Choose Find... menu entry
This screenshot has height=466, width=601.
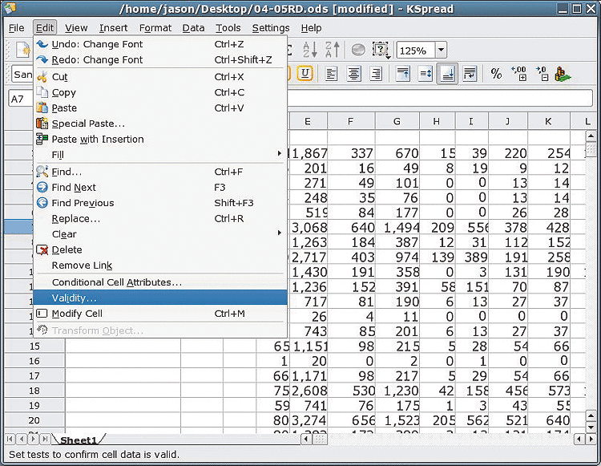pyautogui.click(x=160, y=172)
